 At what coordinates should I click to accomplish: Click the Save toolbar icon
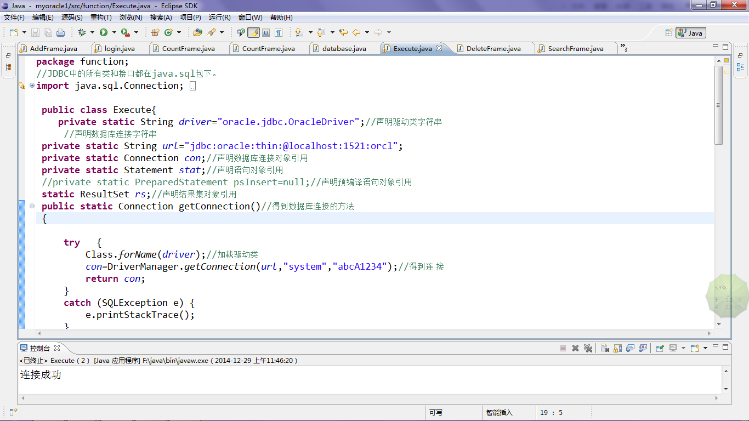pos(35,32)
